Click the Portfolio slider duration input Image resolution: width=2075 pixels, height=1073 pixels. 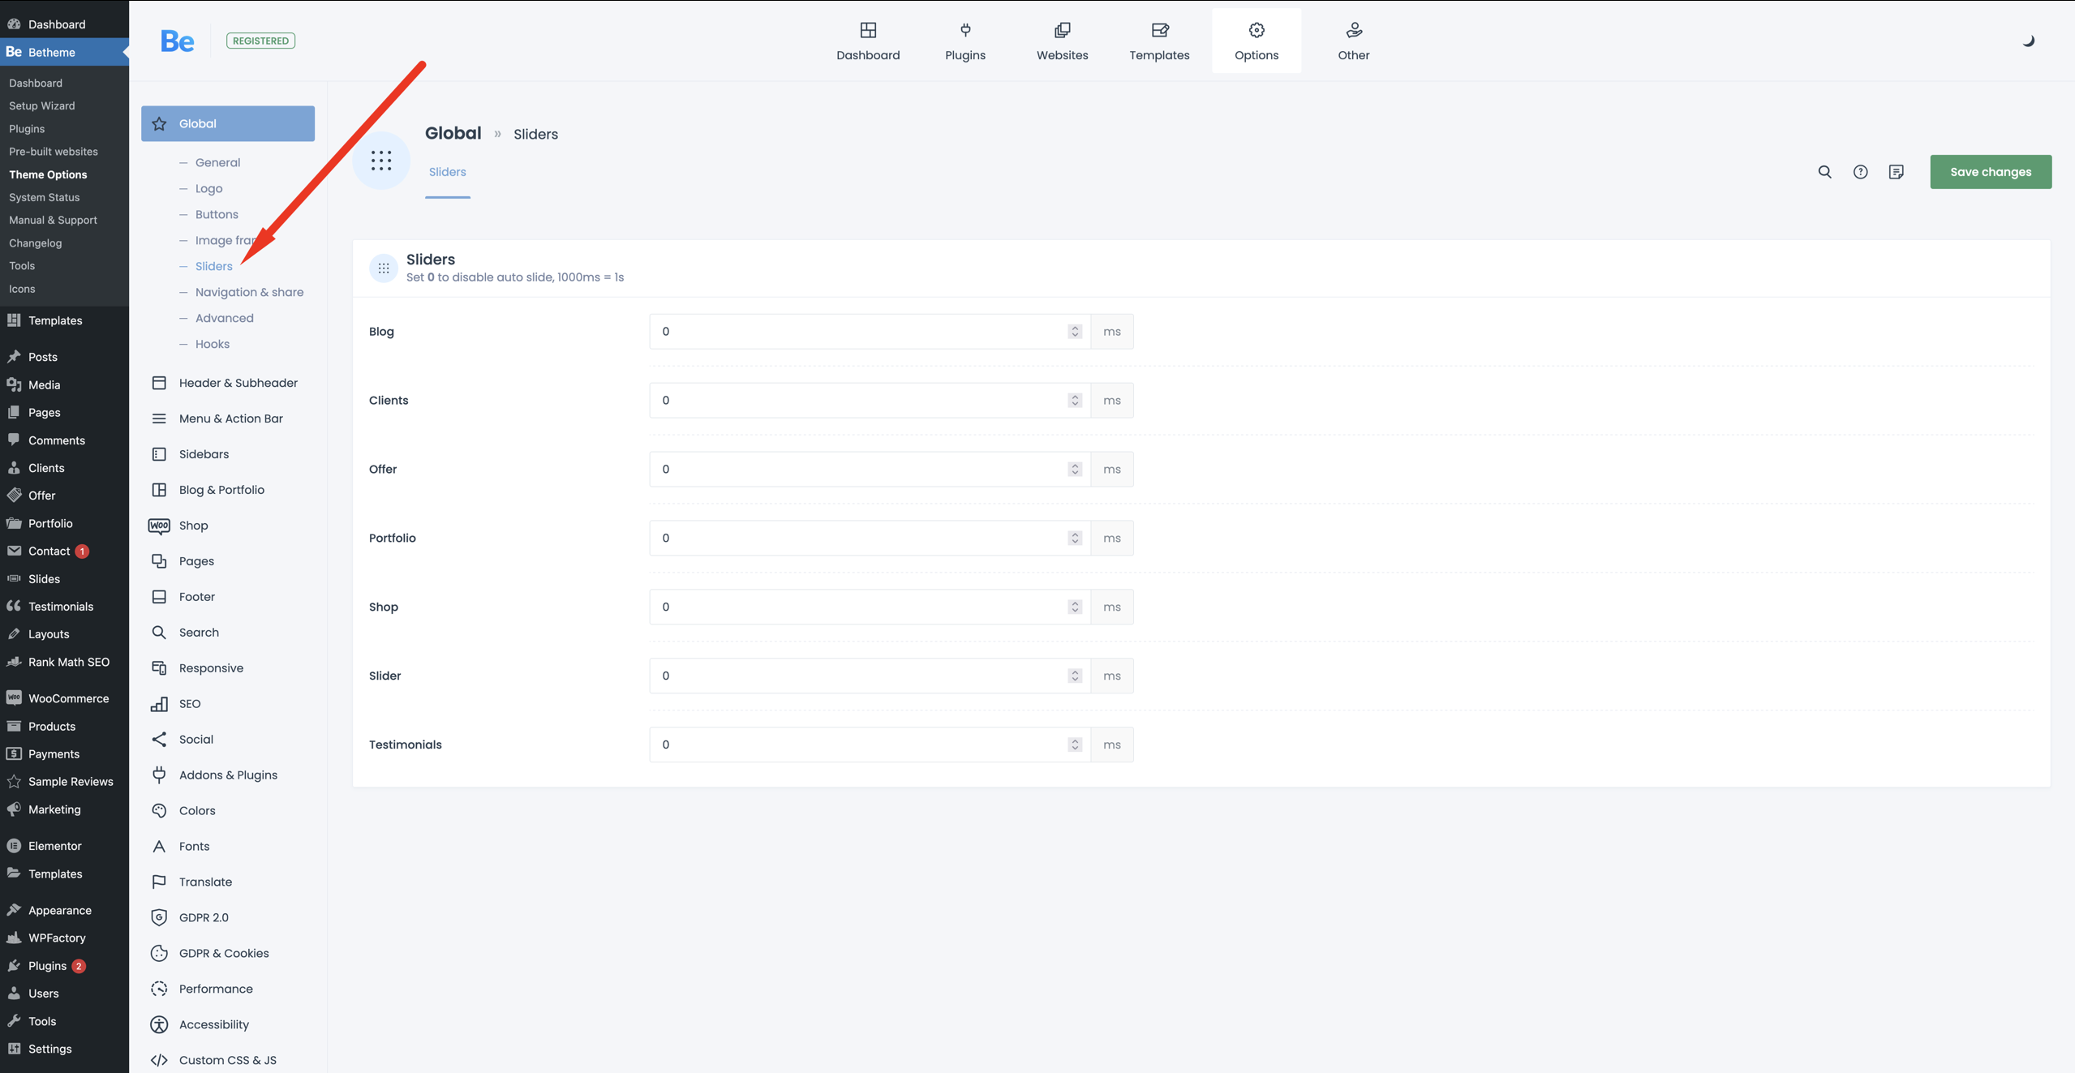point(860,538)
